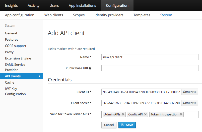Viewport: 202px width, 132px height.
Task: Open Cache in the sidebar
Action: [x=10, y=82]
